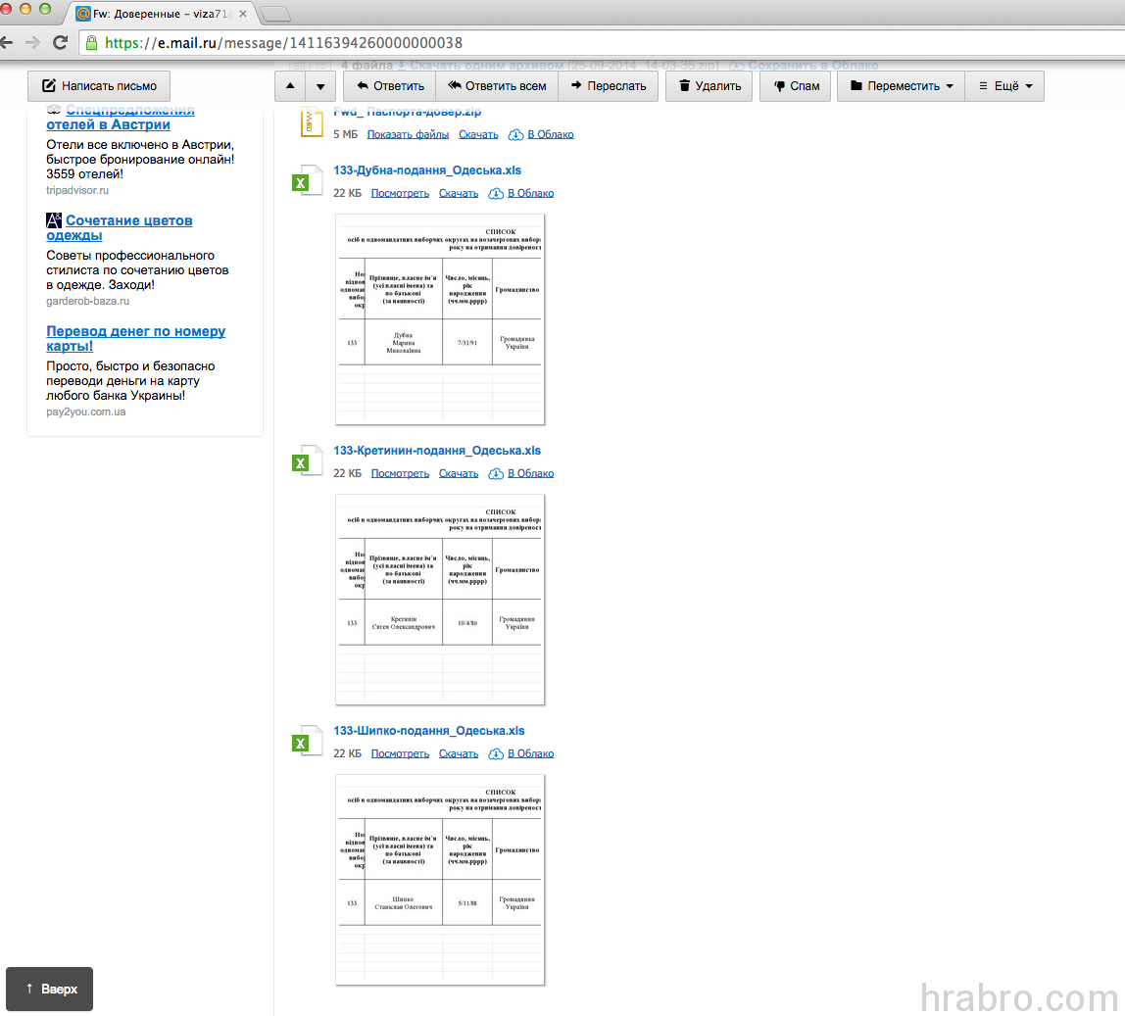The height and width of the screenshot is (1016, 1125).
Task: Open the Переместить dropdown
Action: 902,86
